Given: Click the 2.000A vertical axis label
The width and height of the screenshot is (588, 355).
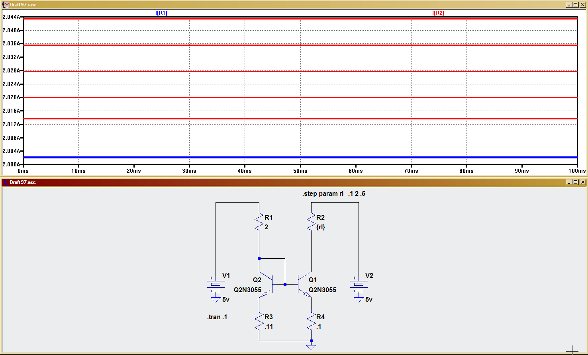Looking at the screenshot, I should [11, 164].
